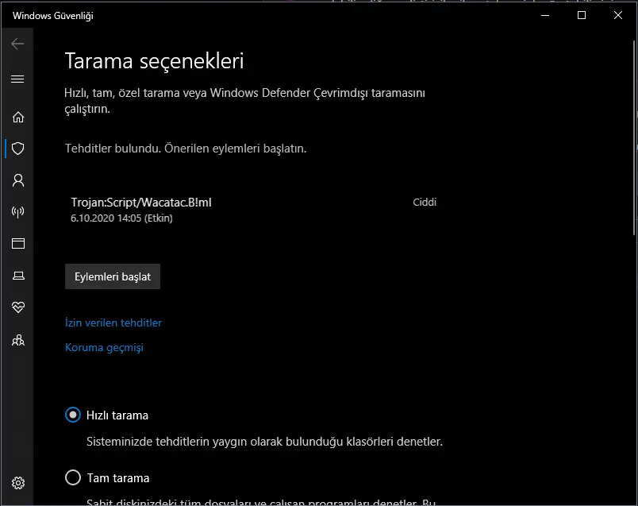Expand the Trojan:Script/Wacatac.B!ml threat entry
638x506 pixels.
click(x=141, y=203)
